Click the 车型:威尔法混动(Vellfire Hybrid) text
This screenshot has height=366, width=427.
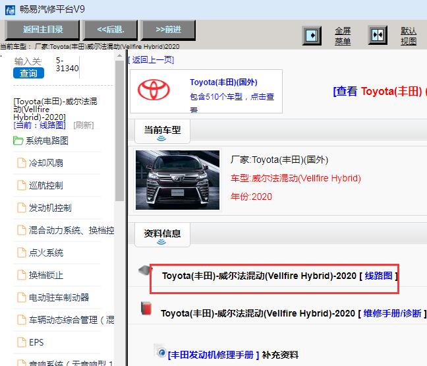click(296, 178)
